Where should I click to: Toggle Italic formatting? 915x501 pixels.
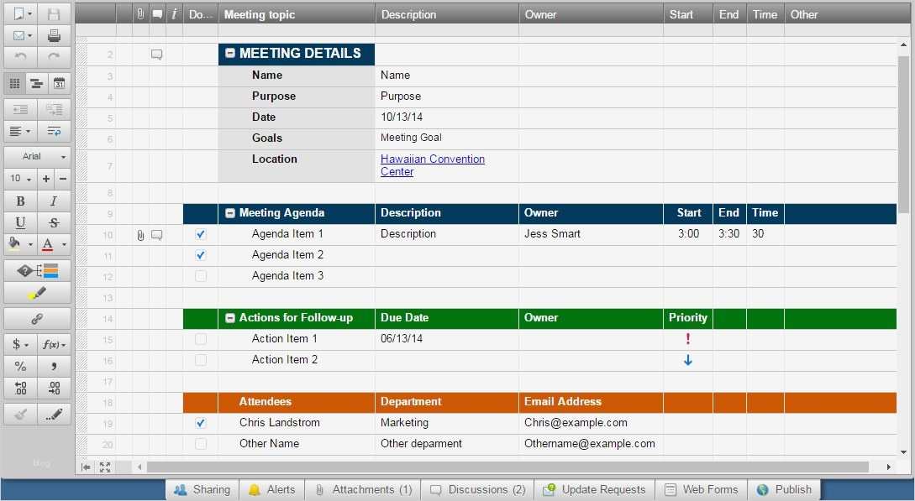coord(54,201)
